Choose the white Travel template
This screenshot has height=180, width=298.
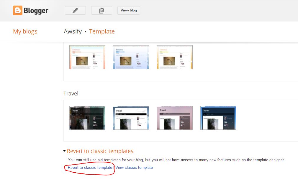tap(131, 117)
